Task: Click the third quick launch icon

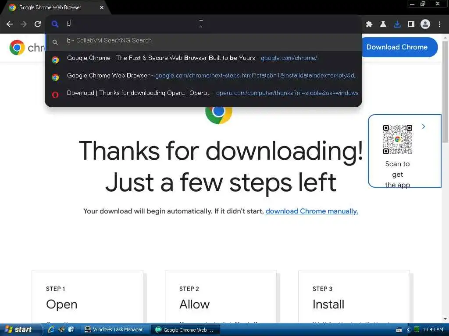Action: (x=71, y=329)
